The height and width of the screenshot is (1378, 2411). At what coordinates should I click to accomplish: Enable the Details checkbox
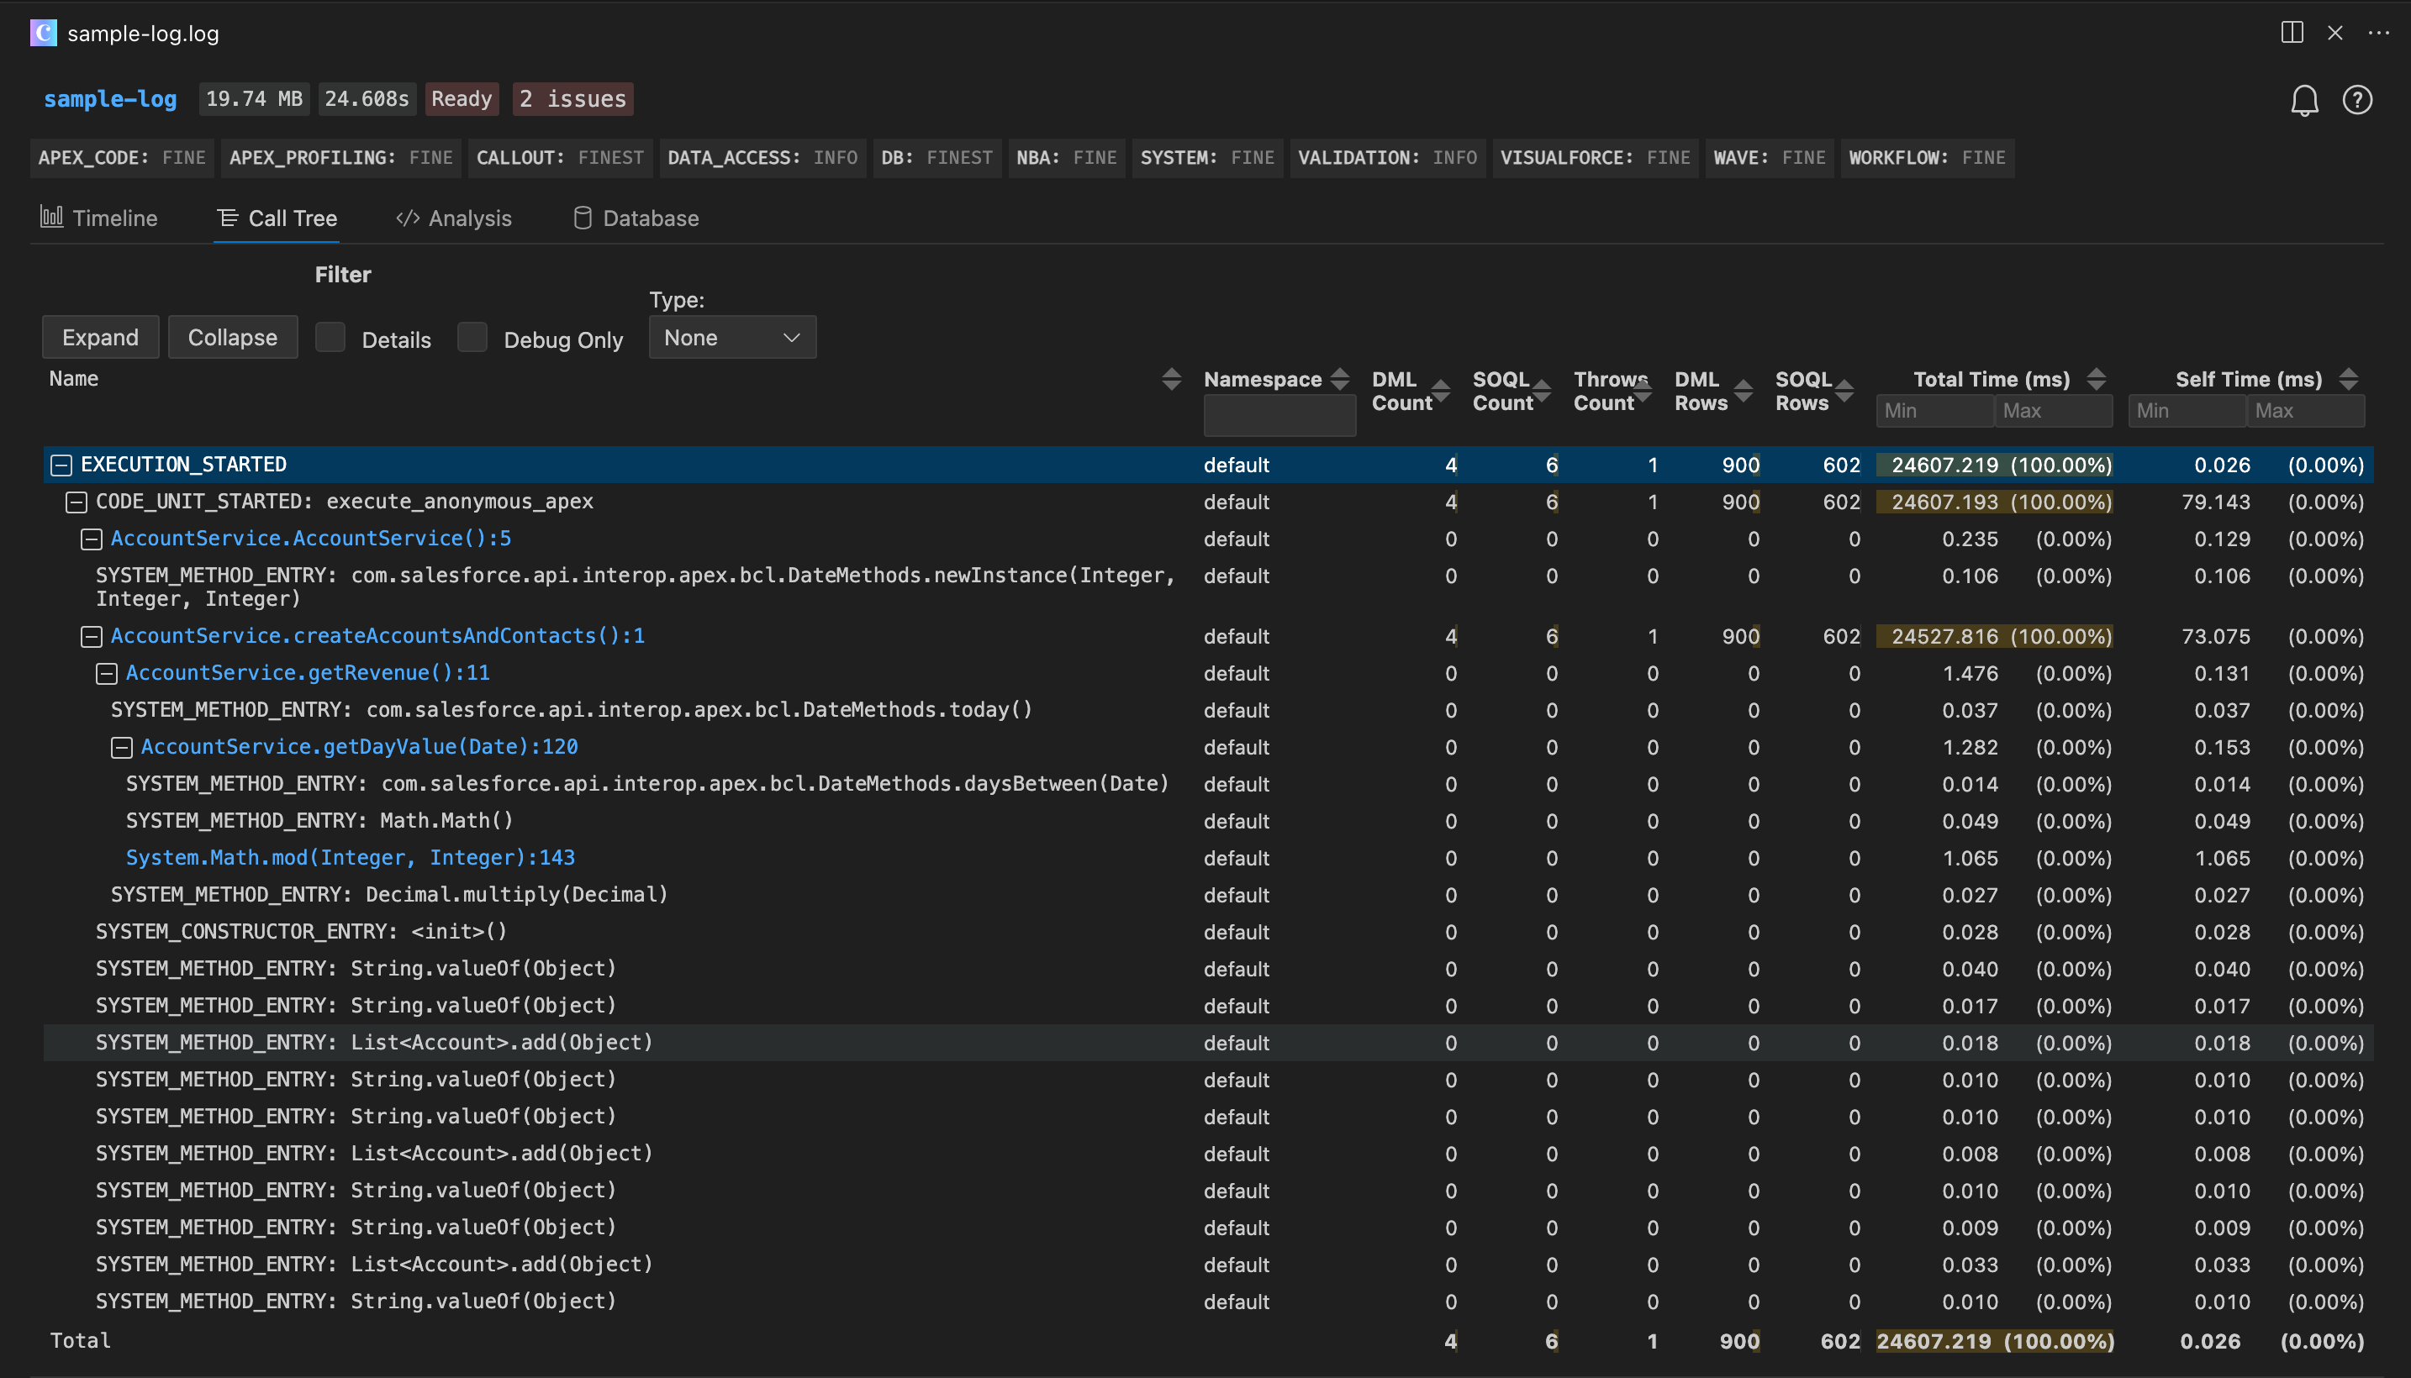pos(330,337)
